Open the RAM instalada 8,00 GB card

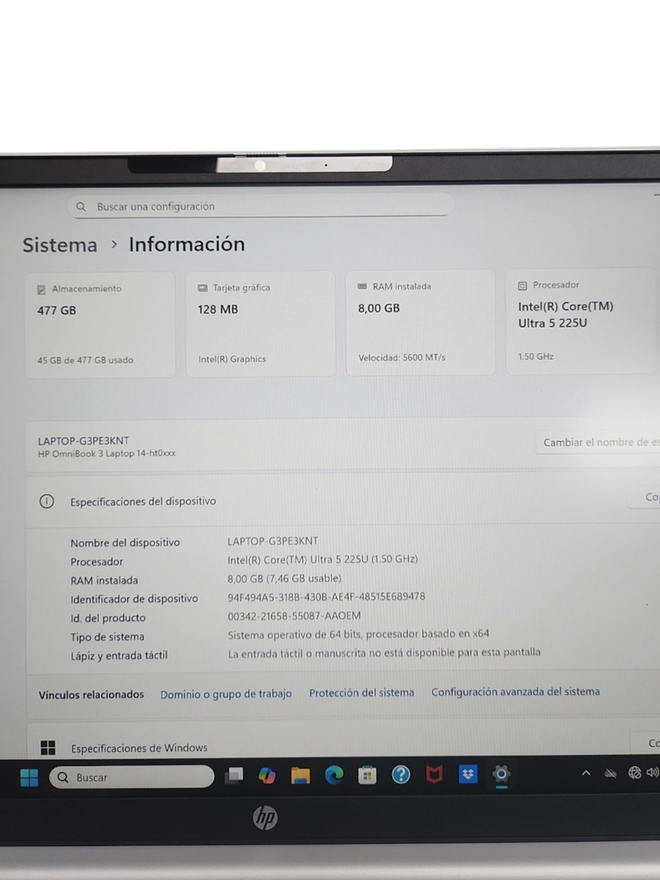[x=420, y=322]
